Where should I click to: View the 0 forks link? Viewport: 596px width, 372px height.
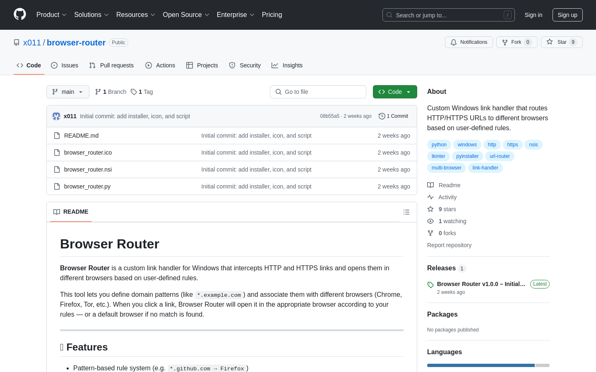442,233
